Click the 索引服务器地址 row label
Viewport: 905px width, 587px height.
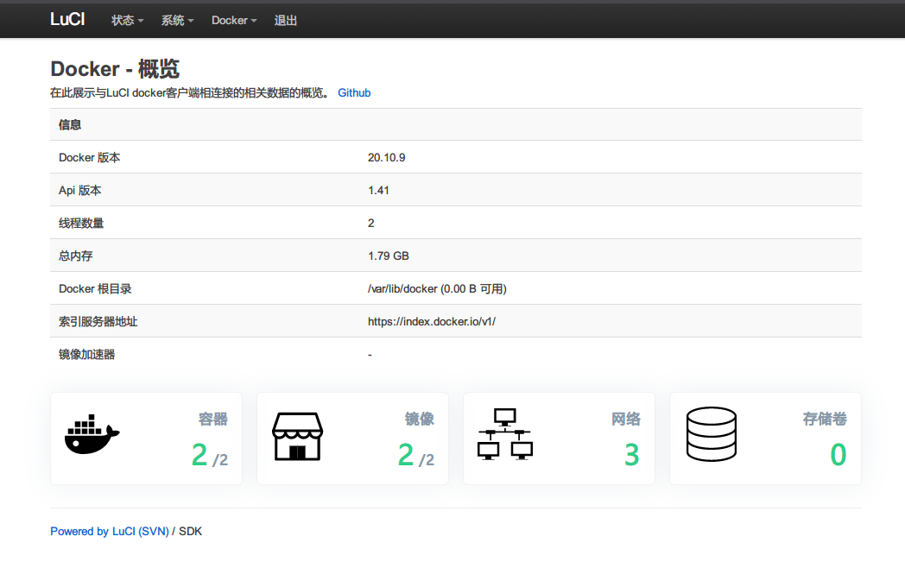click(98, 322)
